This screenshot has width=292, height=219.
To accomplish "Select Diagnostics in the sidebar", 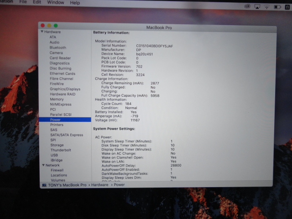I will click(60, 63).
